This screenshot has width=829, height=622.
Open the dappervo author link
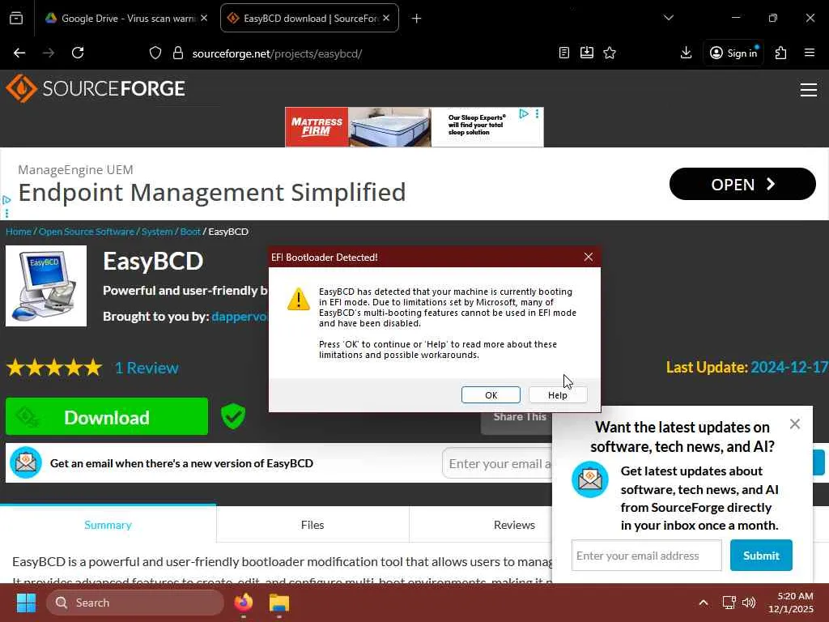(x=240, y=317)
